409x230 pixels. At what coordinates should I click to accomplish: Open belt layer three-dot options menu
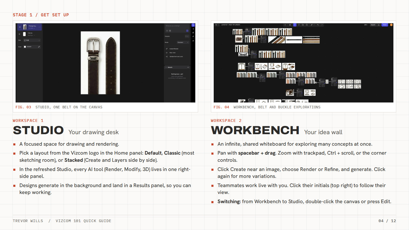39,27
